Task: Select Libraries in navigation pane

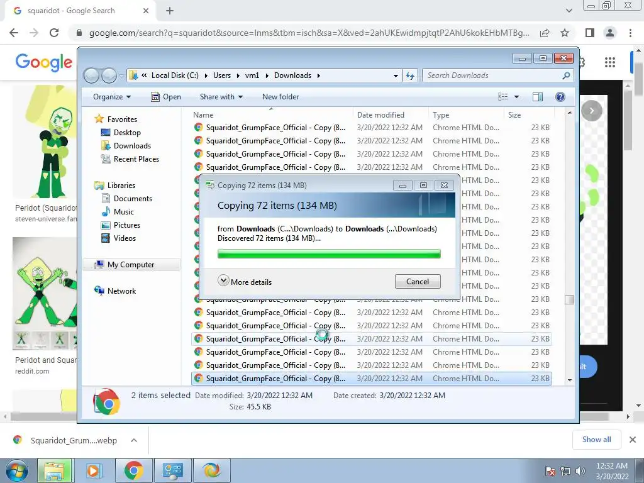Action: click(121, 186)
